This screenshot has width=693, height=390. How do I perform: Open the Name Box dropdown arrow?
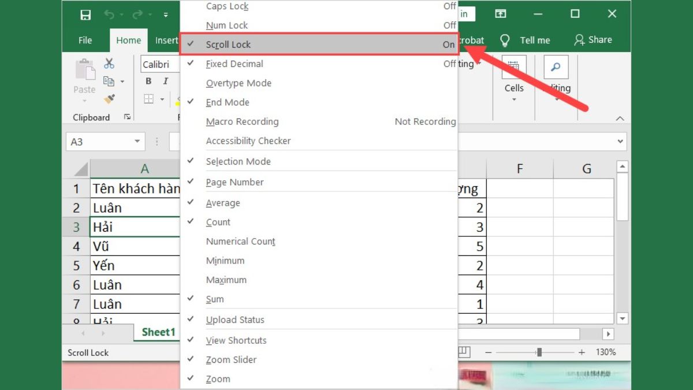point(137,141)
